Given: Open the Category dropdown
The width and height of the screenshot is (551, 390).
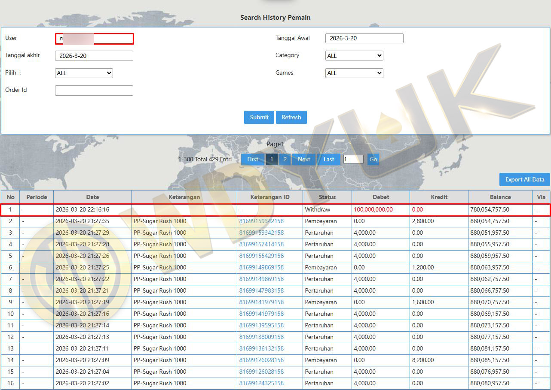Looking at the screenshot, I should click(354, 56).
